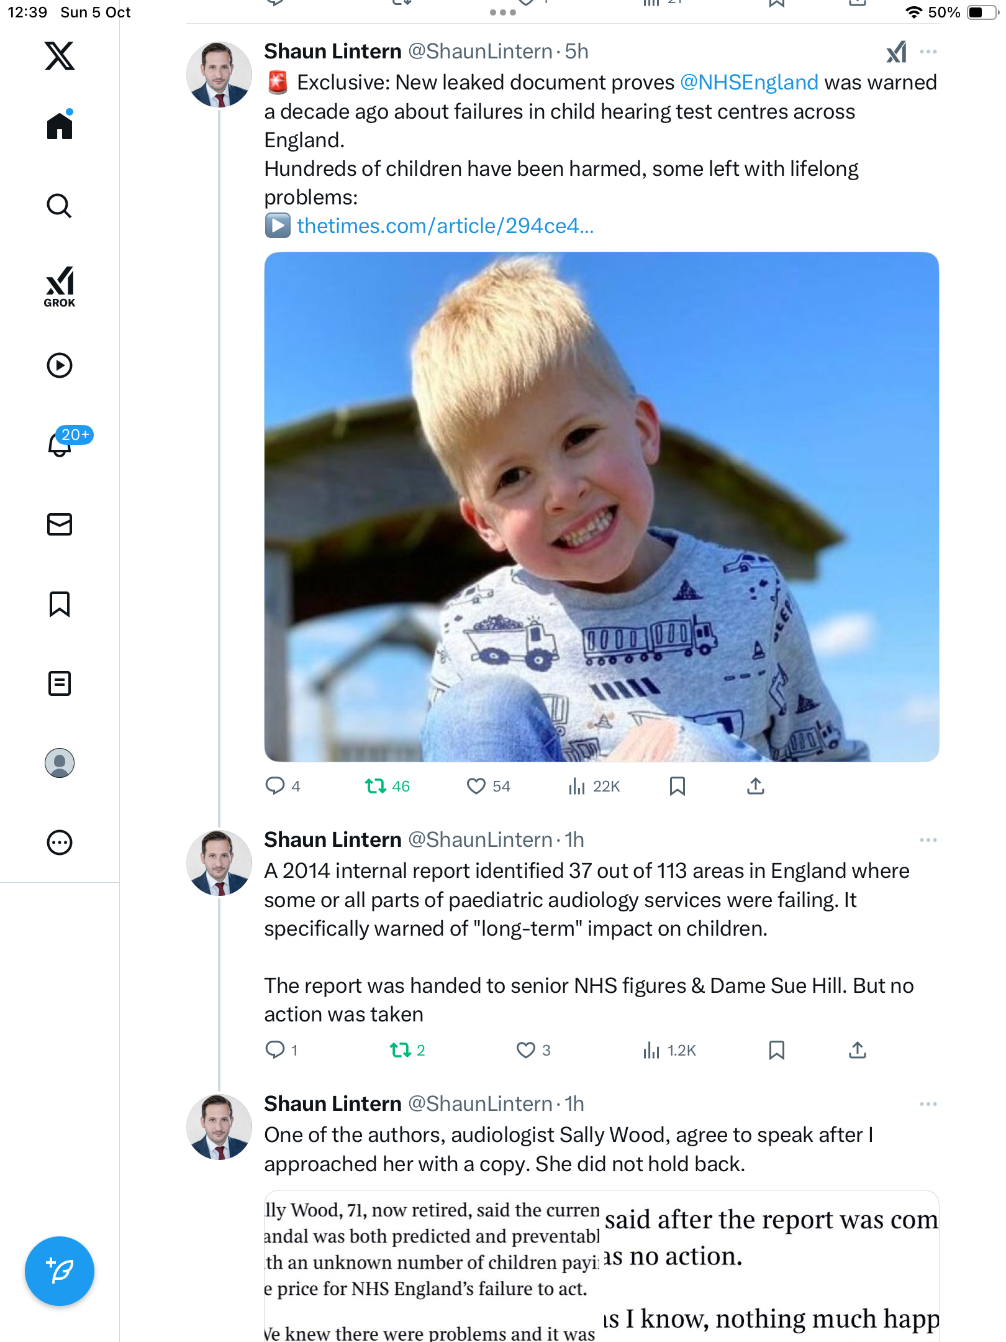Go to Home in sidebar
The width and height of the screenshot is (1006, 1342).
pyautogui.click(x=60, y=126)
